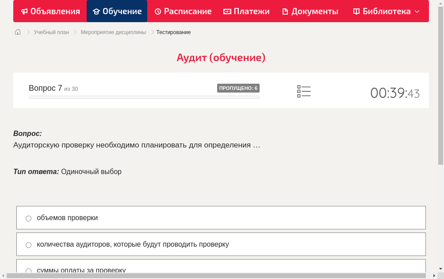Click the book icon on Библиотека
Image resolution: width=444 pixels, height=279 pixels.
coord(356,11)
